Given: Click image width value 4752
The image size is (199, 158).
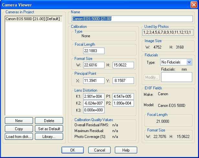Looking at the screenshot, I should (x=157, y=47).
